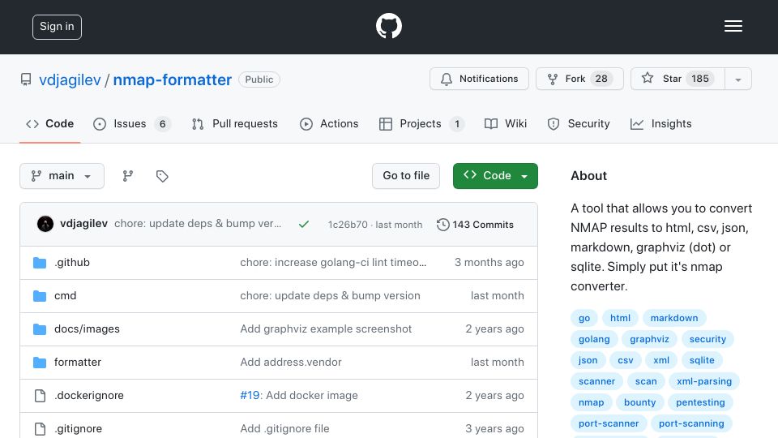778x438 pixels.
Task: Click the fork icon in Fork button
Action: click(x=552, y=79)
